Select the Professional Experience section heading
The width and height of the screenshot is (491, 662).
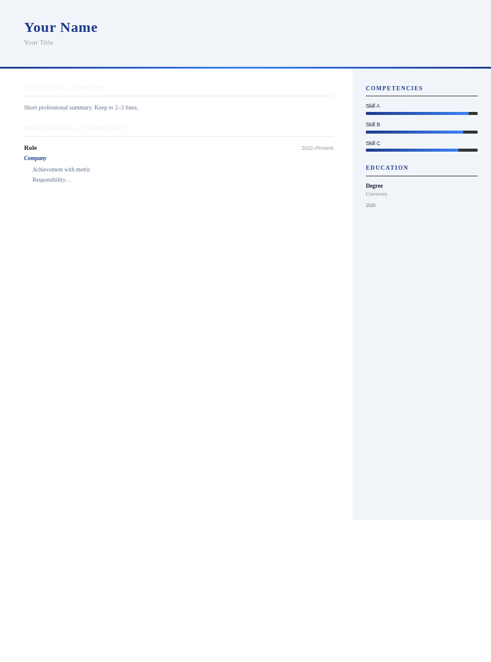click(x=76, y=129)
